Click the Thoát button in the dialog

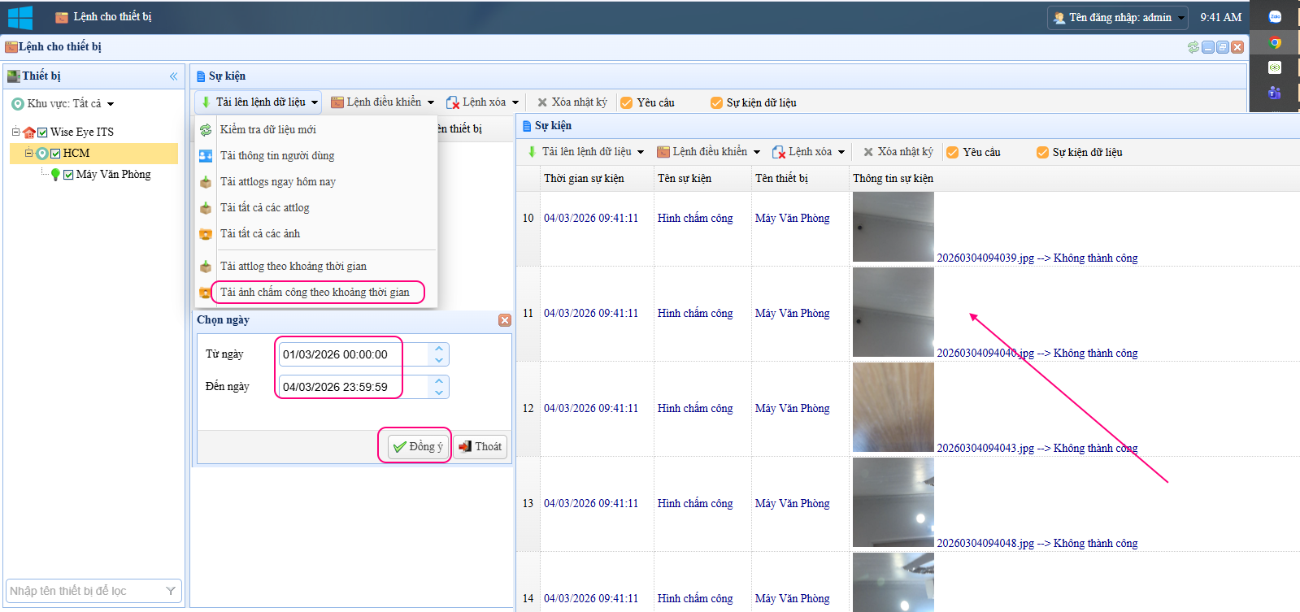click(x=480, y=447)
